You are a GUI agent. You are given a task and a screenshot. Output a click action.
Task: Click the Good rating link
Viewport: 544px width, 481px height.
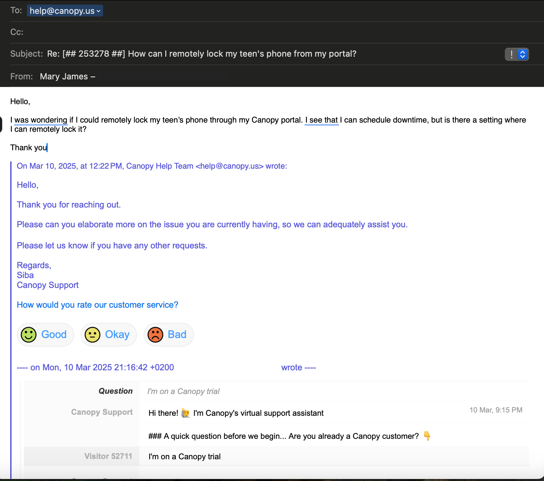point(54,334)
